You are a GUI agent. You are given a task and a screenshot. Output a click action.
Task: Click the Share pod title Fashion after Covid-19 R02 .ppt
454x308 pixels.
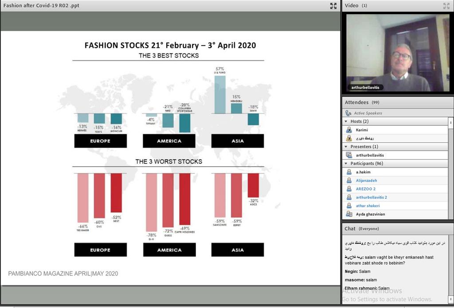tap(41, 5)
